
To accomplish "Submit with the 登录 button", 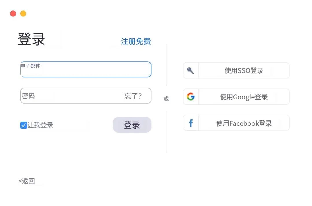I will pos(132,125).
